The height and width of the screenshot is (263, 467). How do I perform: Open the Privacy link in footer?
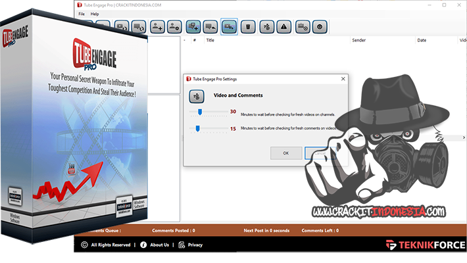(195, 245)
